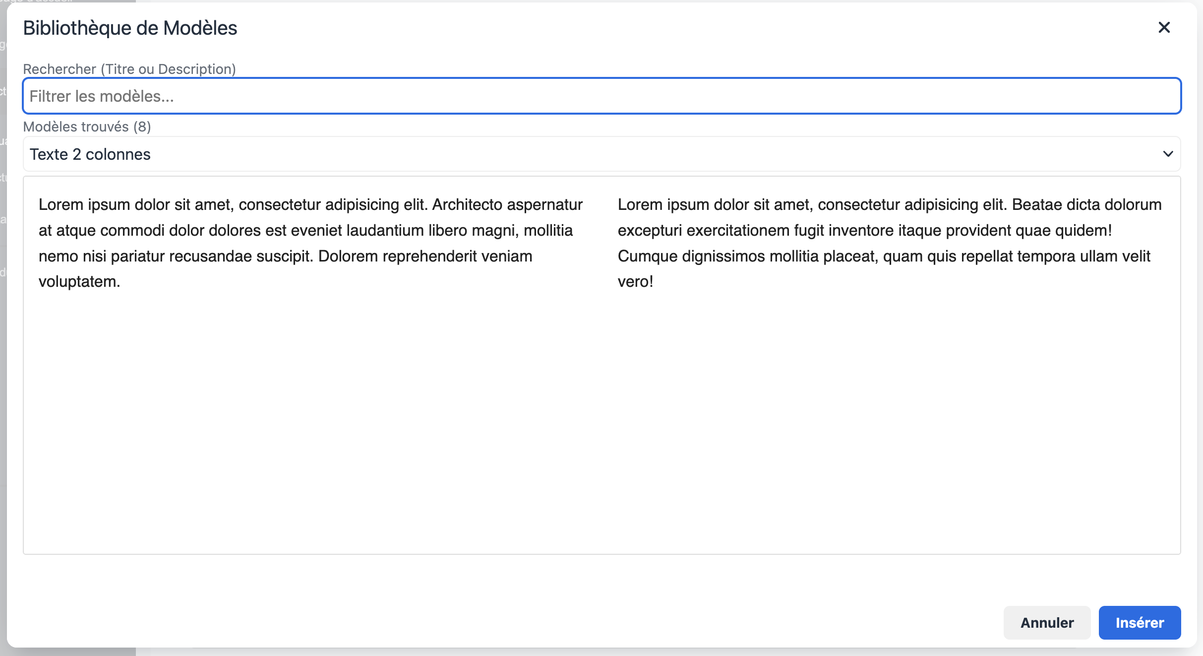Click Architecto aspernatur text in preview
The width and height of the screenshot is (1203, 656).
(x=507, y=205)
